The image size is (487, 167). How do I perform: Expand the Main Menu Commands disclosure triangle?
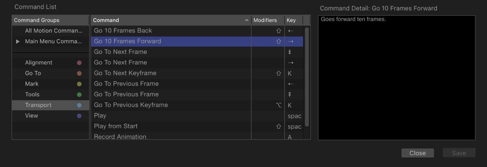[x=17, y=41]
